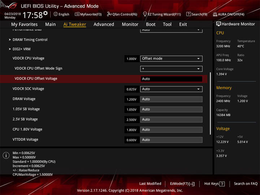The image size is (260, 195).
Task: Launch the EZ Tuning Wizard bulb icon
Action: pos(145,14)
